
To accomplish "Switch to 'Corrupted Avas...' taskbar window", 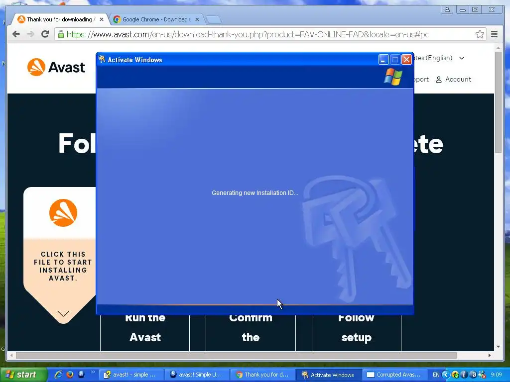I will click(394, 375).
